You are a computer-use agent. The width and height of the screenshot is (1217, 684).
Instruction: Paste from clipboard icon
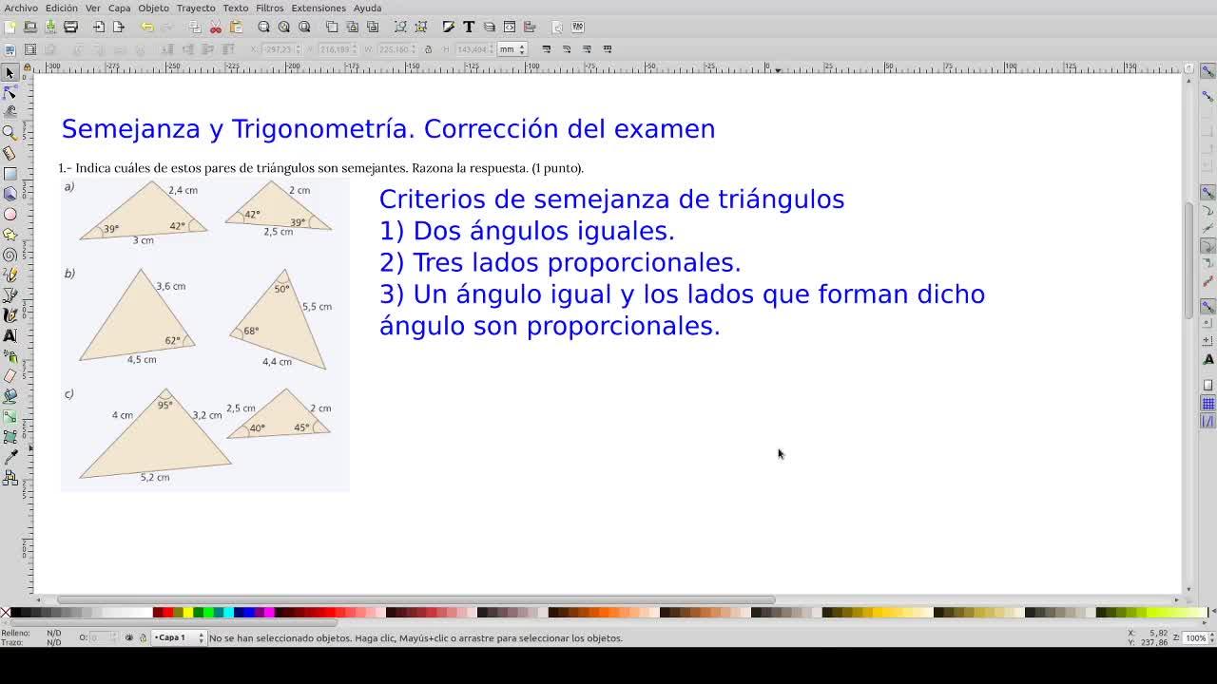(x=237, y=27)
